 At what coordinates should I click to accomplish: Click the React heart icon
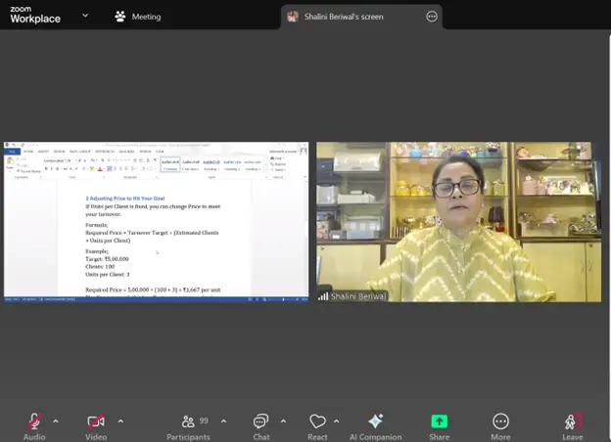pos(317,421)
